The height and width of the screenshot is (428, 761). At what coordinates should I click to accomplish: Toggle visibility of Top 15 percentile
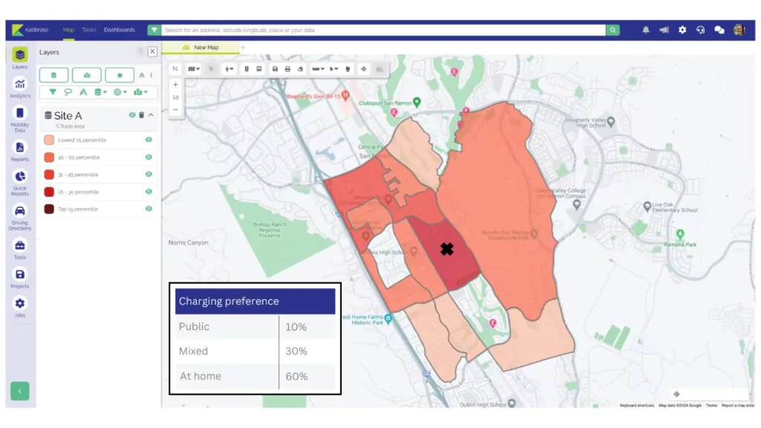pyautogui.click(x=149, y=209)
